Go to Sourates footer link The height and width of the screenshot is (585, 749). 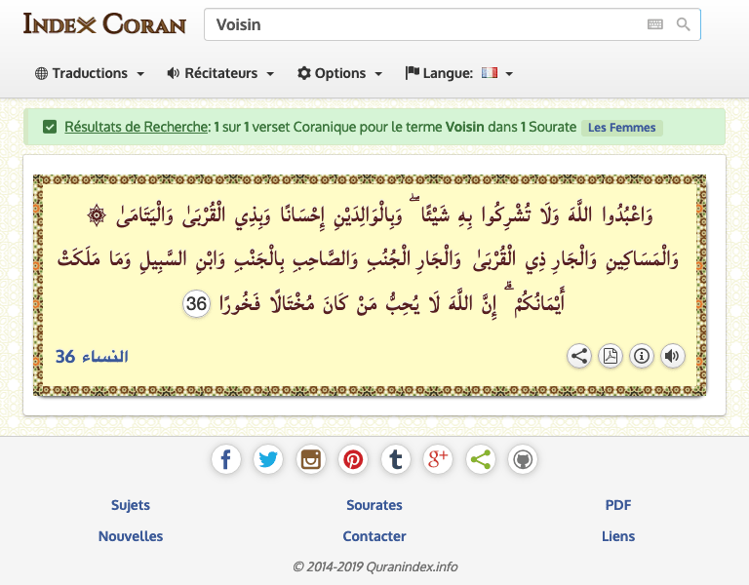point(374,505)
